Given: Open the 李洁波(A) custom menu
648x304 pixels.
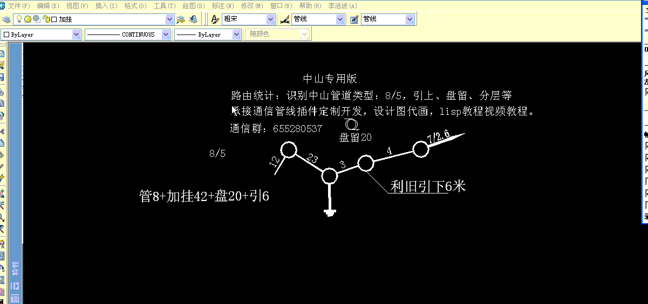Looking at the screenshot, I should pyautogui.click(x=343, y=5).
